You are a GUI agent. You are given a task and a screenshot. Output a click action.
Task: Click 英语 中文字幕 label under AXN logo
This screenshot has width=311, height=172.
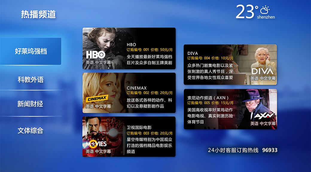coord(263,124)
